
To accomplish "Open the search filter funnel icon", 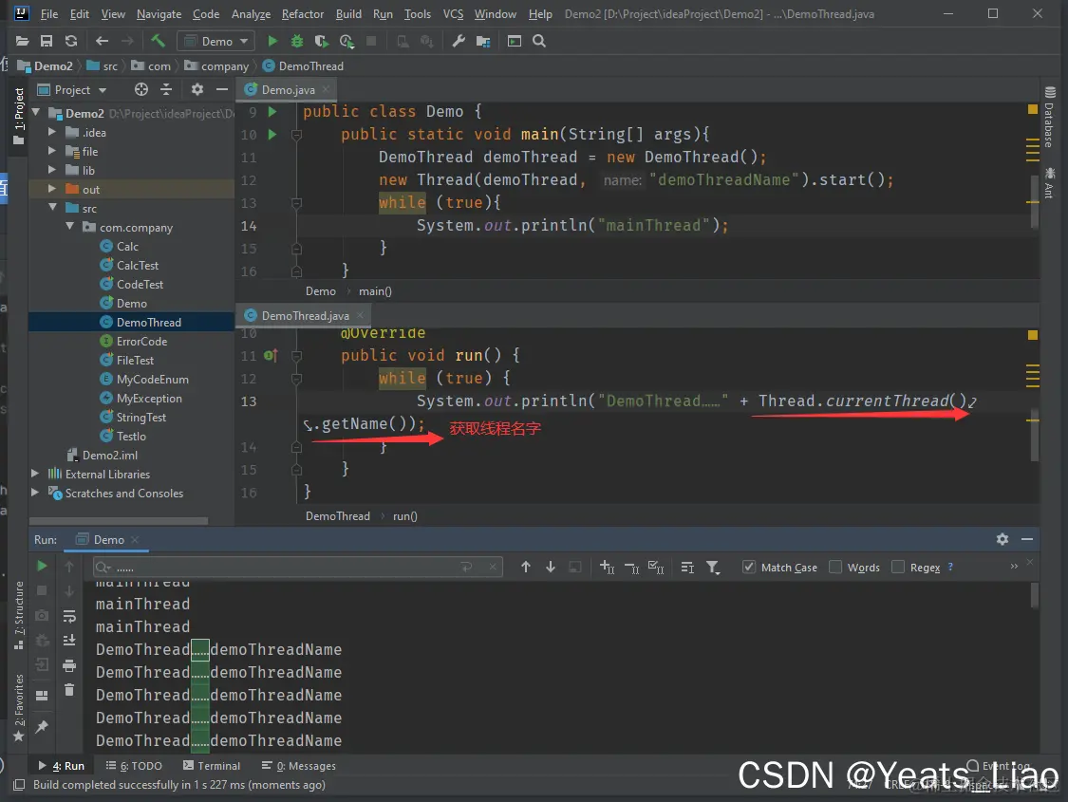I will pyautogui.click(x=713, y=568).
